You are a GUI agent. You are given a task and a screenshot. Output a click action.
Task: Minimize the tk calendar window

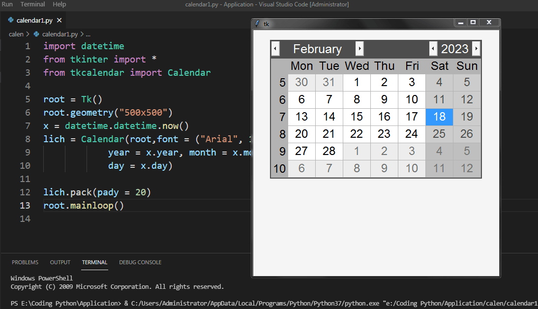click(461, 23)
